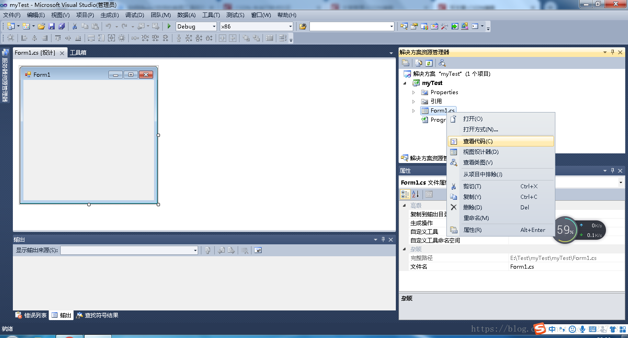Open the 文件(F) menu

(x=12, y=15)
